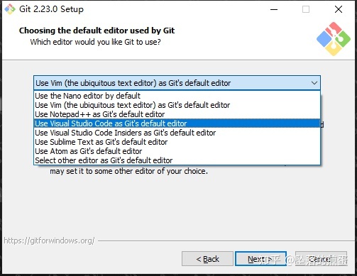Close the Git Setup window
This screenshot has height=276, width=357.
[339, 9]
